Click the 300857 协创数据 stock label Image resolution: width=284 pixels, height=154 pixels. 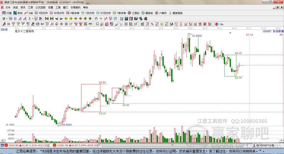click(x=273, y=31)
